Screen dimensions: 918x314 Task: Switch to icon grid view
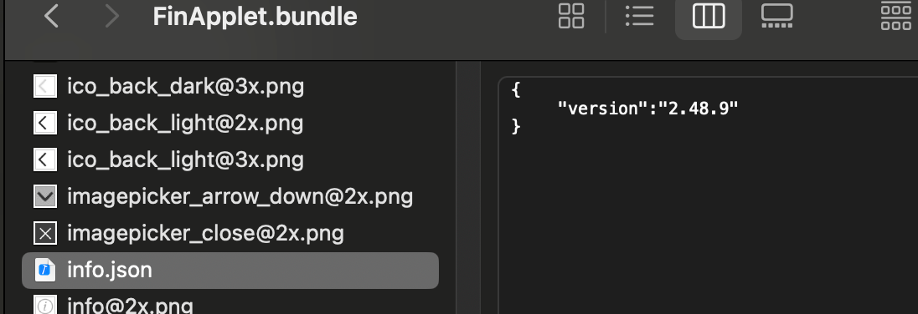[x=571, y=16]
